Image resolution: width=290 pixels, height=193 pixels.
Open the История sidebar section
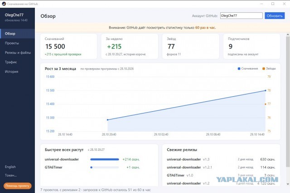point(17,72)
